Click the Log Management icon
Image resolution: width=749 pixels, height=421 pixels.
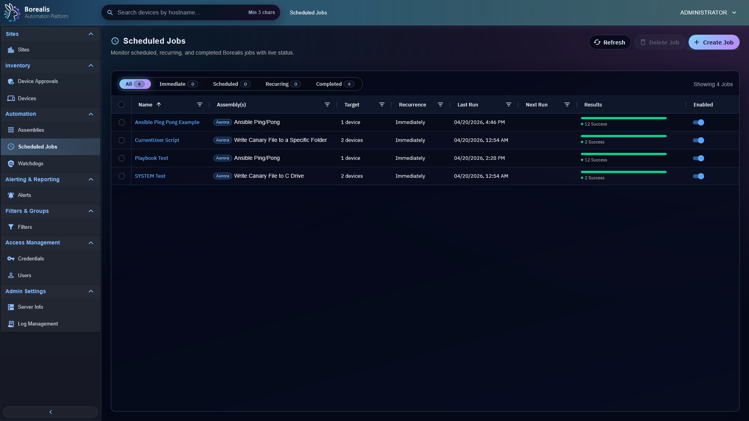pos(11,324)
